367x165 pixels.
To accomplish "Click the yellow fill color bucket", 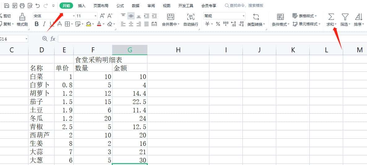I will click(x=88, y=24).
